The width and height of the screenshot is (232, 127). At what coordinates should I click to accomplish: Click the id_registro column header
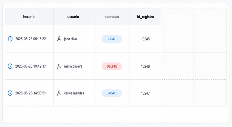(145, 16)
